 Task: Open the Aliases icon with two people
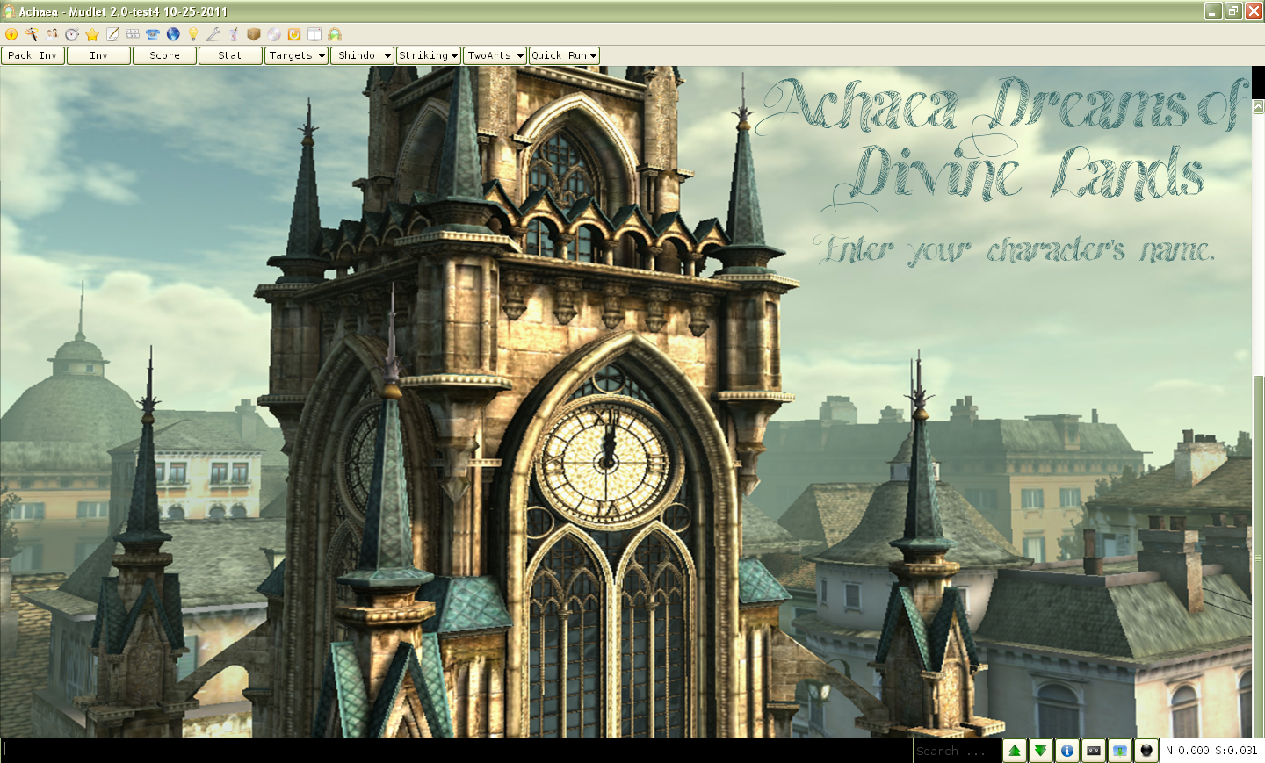tap(52, 34)
